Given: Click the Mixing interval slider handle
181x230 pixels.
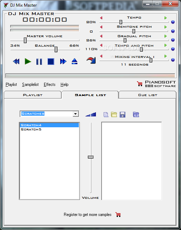Looking at the screenshot, I should point(151,60).
